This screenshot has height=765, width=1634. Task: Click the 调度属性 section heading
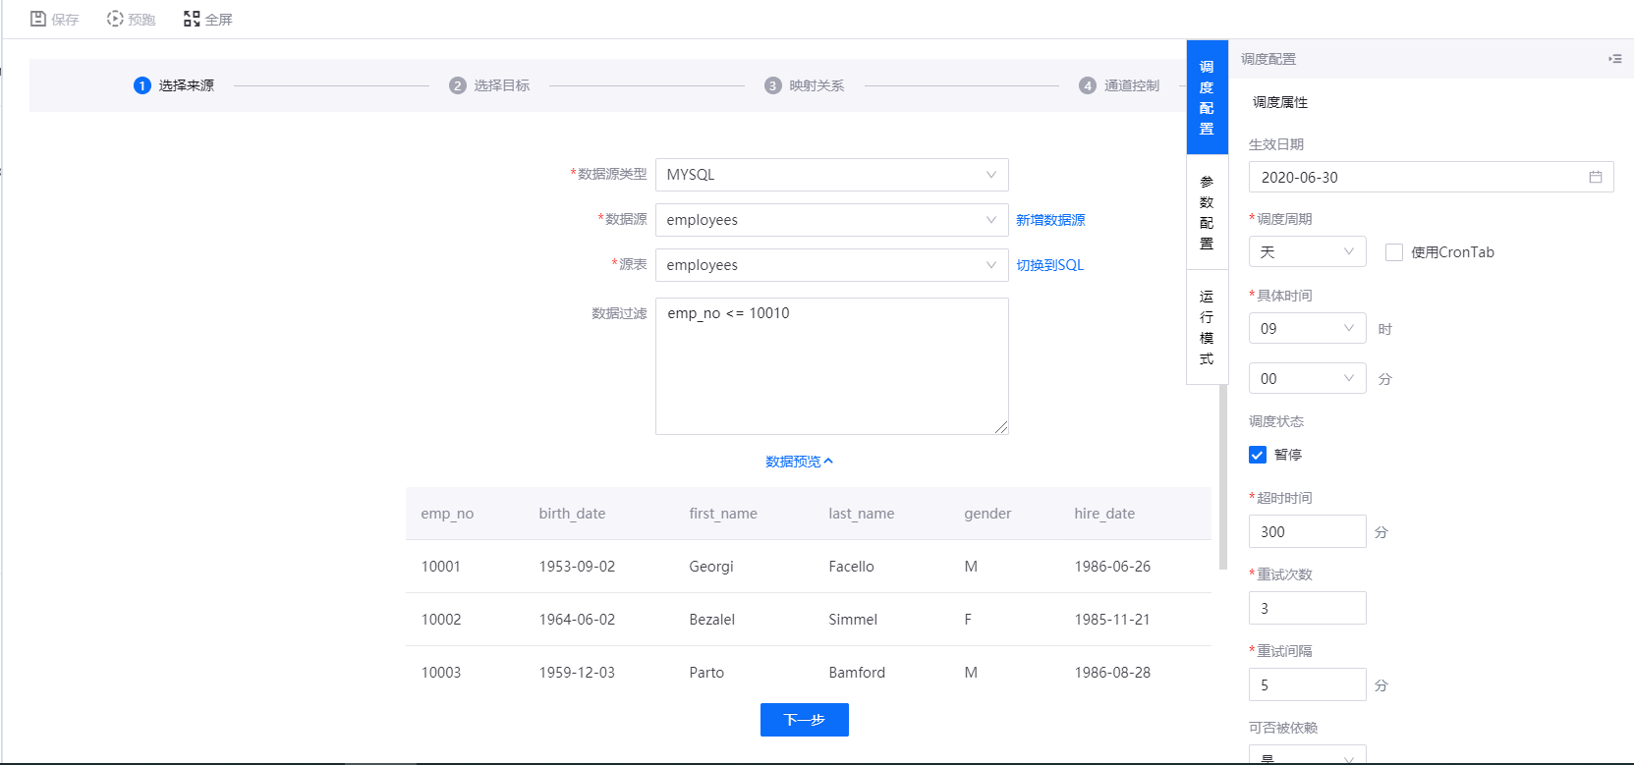click(1279, 102)
